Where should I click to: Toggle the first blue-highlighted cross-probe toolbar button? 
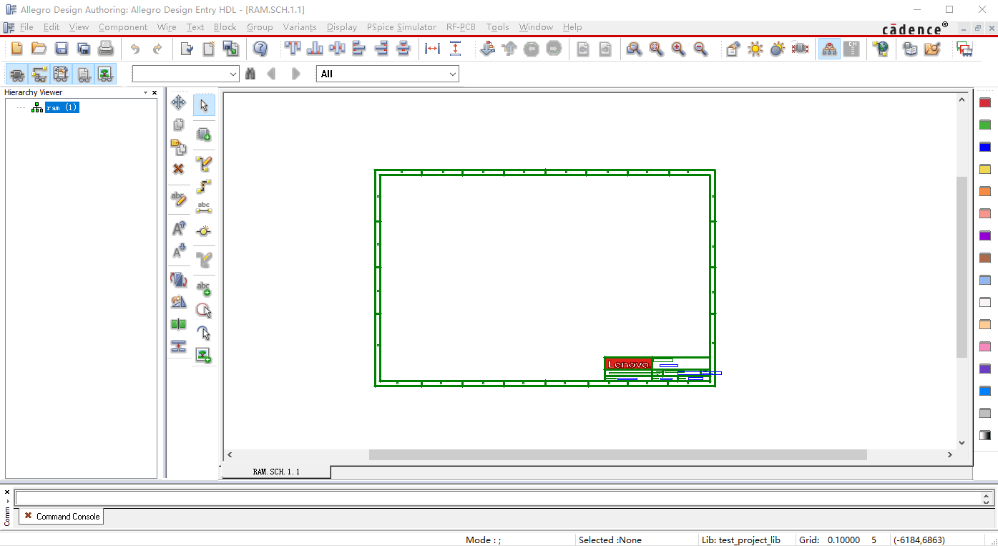[x=17, y=74]
